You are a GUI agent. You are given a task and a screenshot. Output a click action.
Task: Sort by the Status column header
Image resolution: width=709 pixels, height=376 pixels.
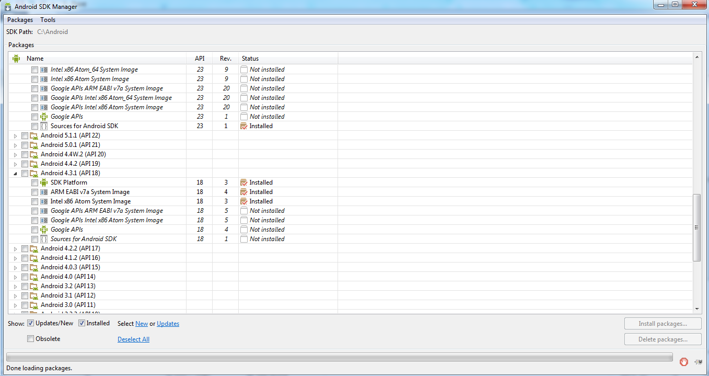[x=288, y=59]
